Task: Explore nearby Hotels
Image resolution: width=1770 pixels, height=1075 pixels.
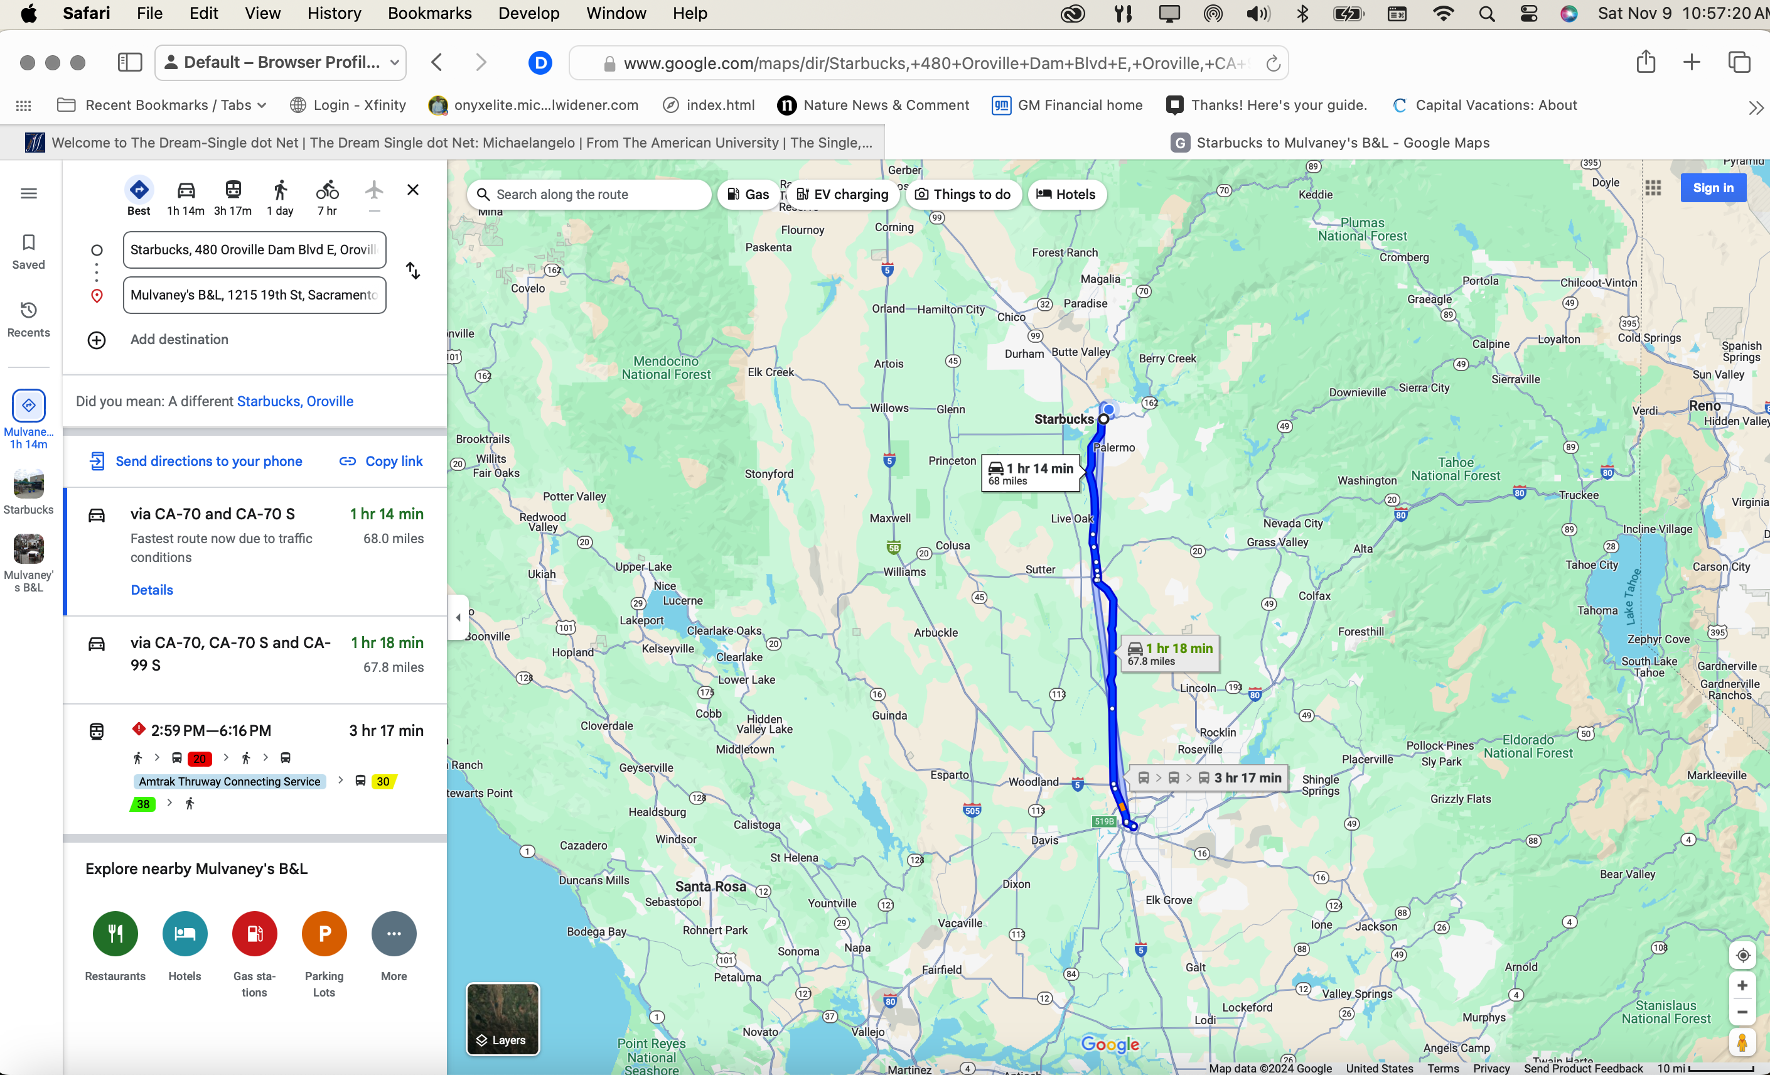Action: click(185, 946)
